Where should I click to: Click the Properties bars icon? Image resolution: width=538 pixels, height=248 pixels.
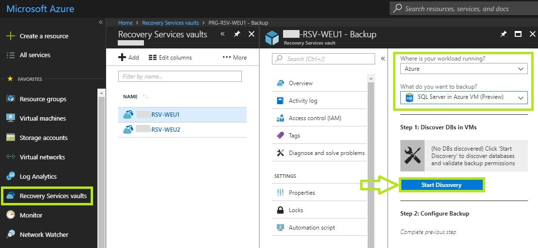coord(280,192)
